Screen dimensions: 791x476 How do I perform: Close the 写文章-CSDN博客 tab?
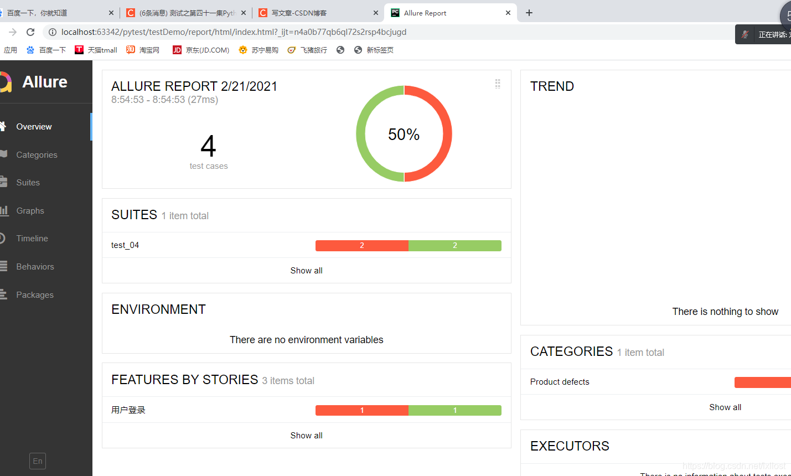click(376, 13)
